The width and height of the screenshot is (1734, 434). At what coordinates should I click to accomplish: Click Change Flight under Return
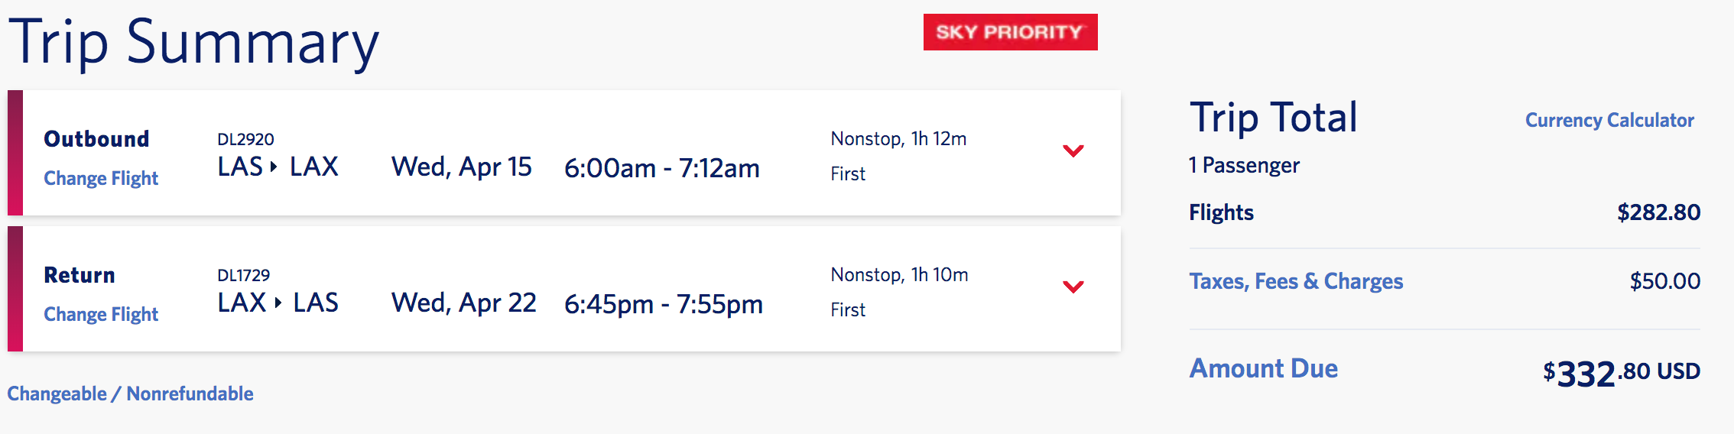[101, 314]
